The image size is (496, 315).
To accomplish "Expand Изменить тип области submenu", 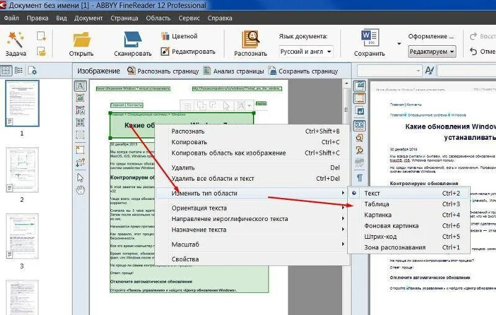I will pyautogui.click(x=252, y=193).
